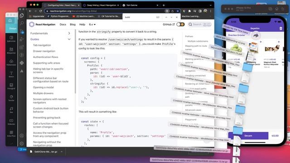Open Metin text panel in the design sidebar
The width and height of the screenshot is (290, 163).
pyautogui.click(x=11, y=74)
